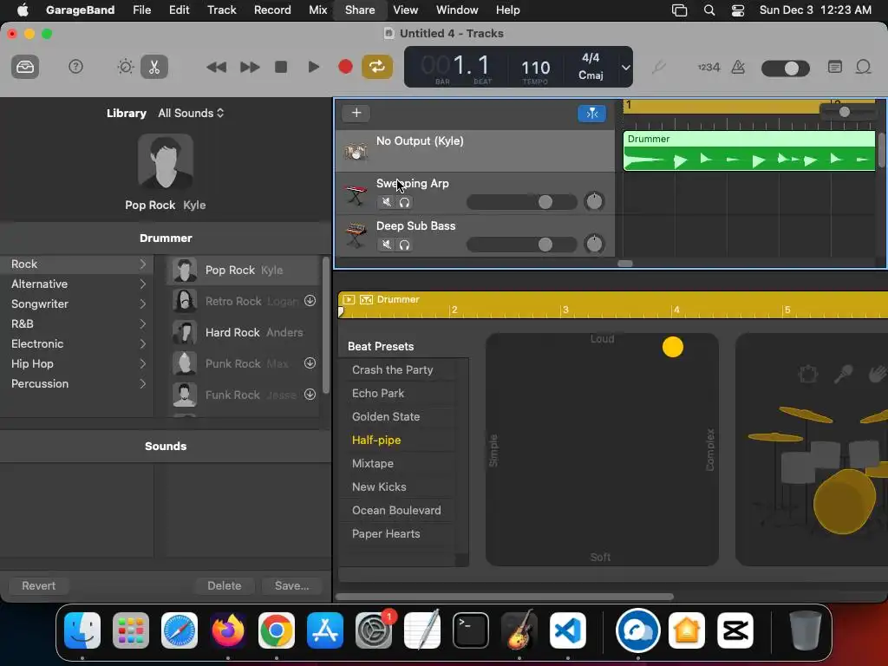Toggle the Metronome button
This screenshot has height=666, width=888.
(x=738, y=68)
